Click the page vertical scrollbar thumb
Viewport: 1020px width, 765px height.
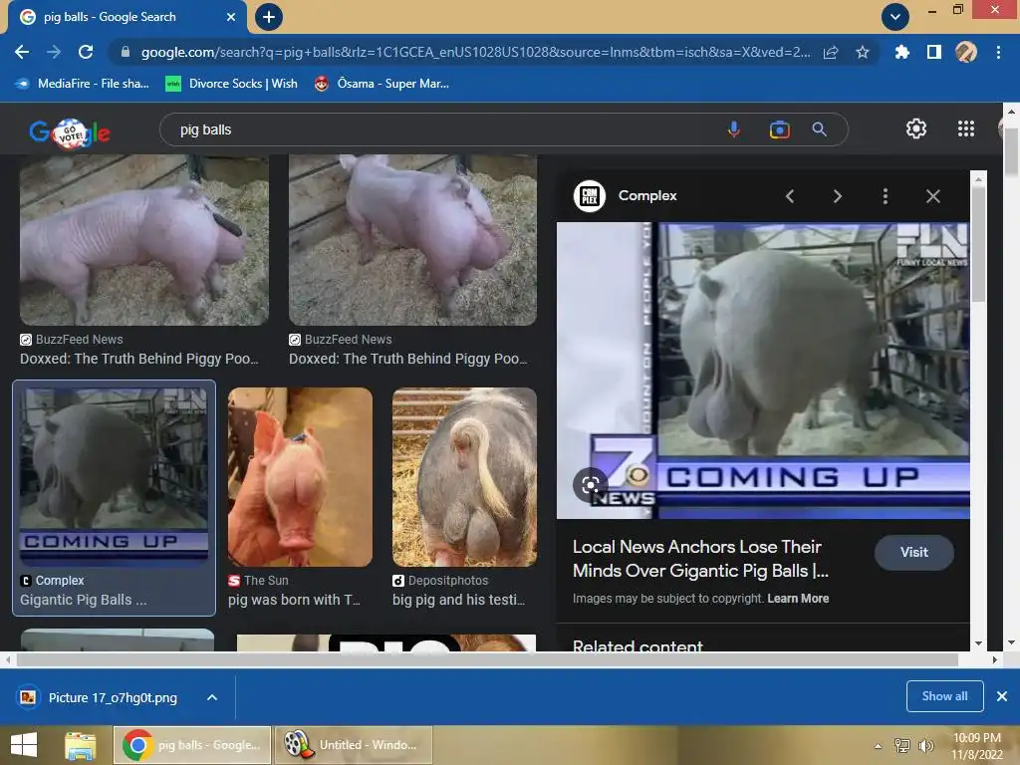[x=1011, y=152]
